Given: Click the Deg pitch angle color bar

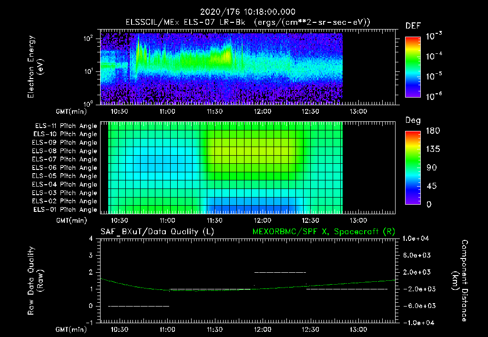Looking at the screenshot, I should (413, 168).
